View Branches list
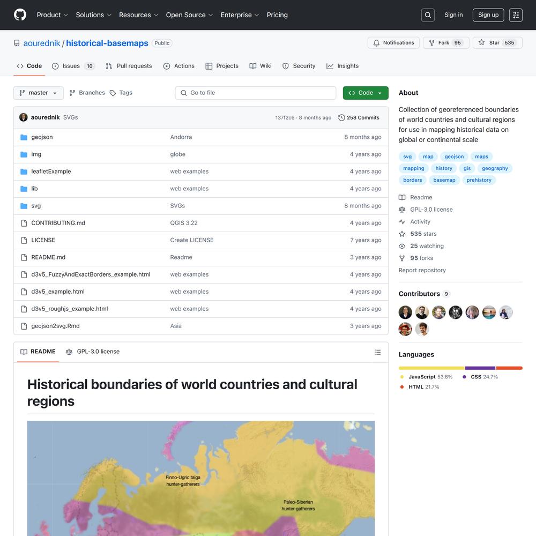 87,93
